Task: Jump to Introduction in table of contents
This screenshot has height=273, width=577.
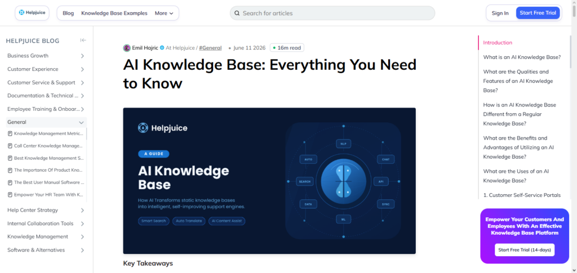Action: [498, 43]
